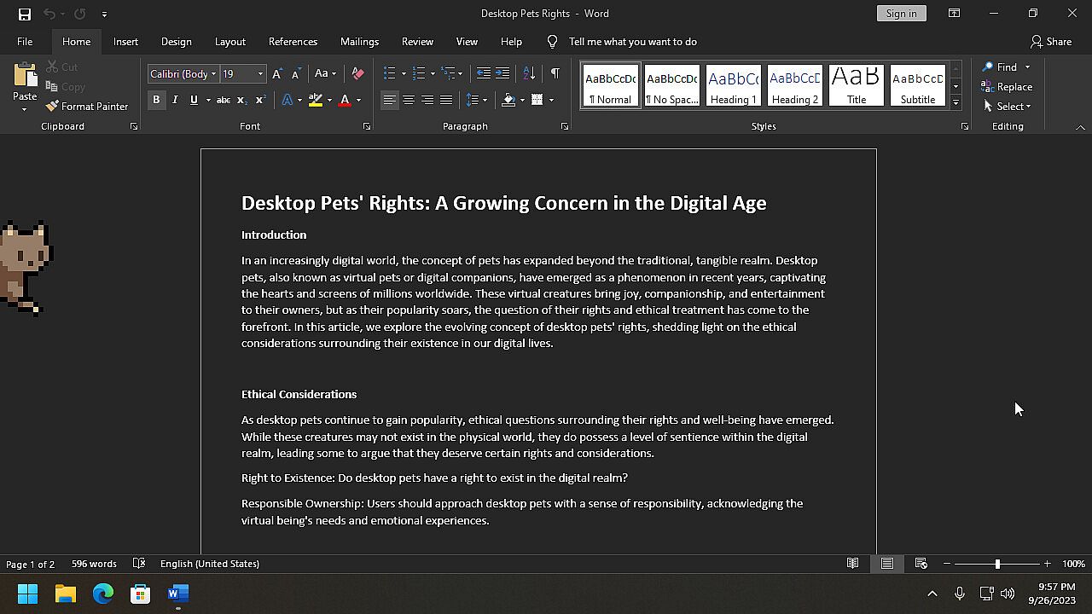Click the Increase Indent icon

[x=502, y=73]
